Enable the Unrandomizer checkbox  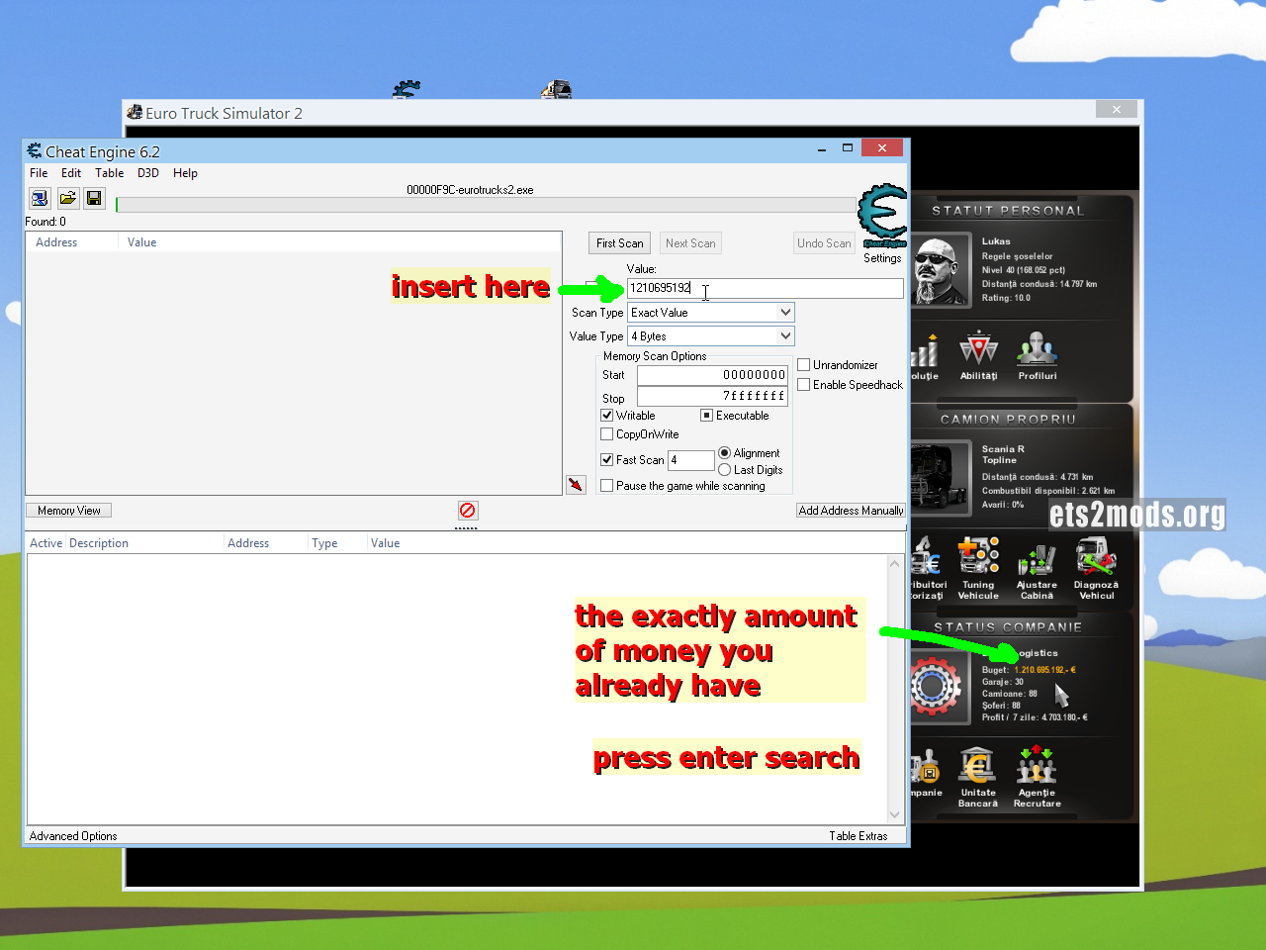pyautogui.click(x=804, y=365)
